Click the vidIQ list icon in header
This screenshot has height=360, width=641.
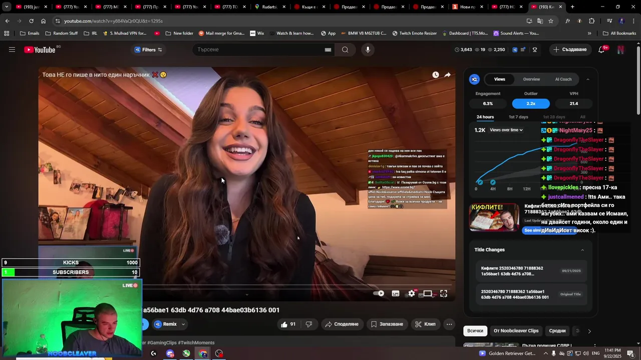coord(523,49)
